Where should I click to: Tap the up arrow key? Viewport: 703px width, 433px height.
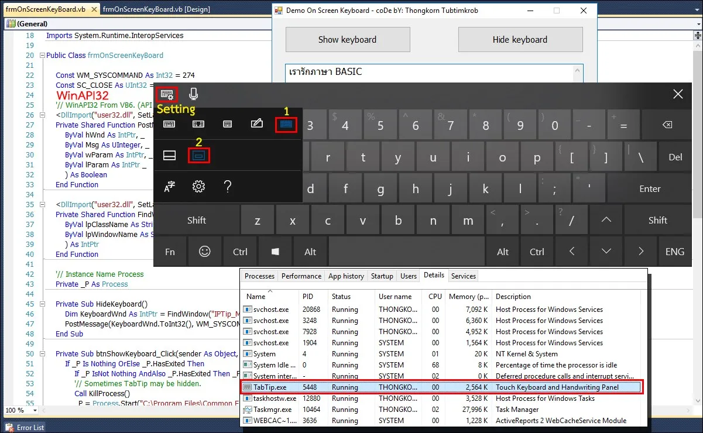[606, 220]
